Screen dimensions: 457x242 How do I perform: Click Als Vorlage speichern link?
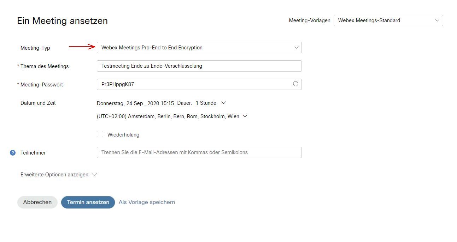tap(147, 202)
